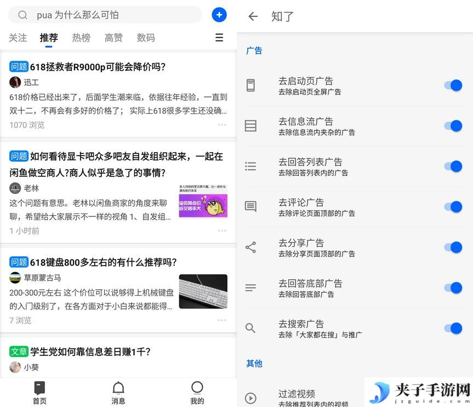
Task: Click description 去除信息流内夹杂的广告
Action: point(317,133)
